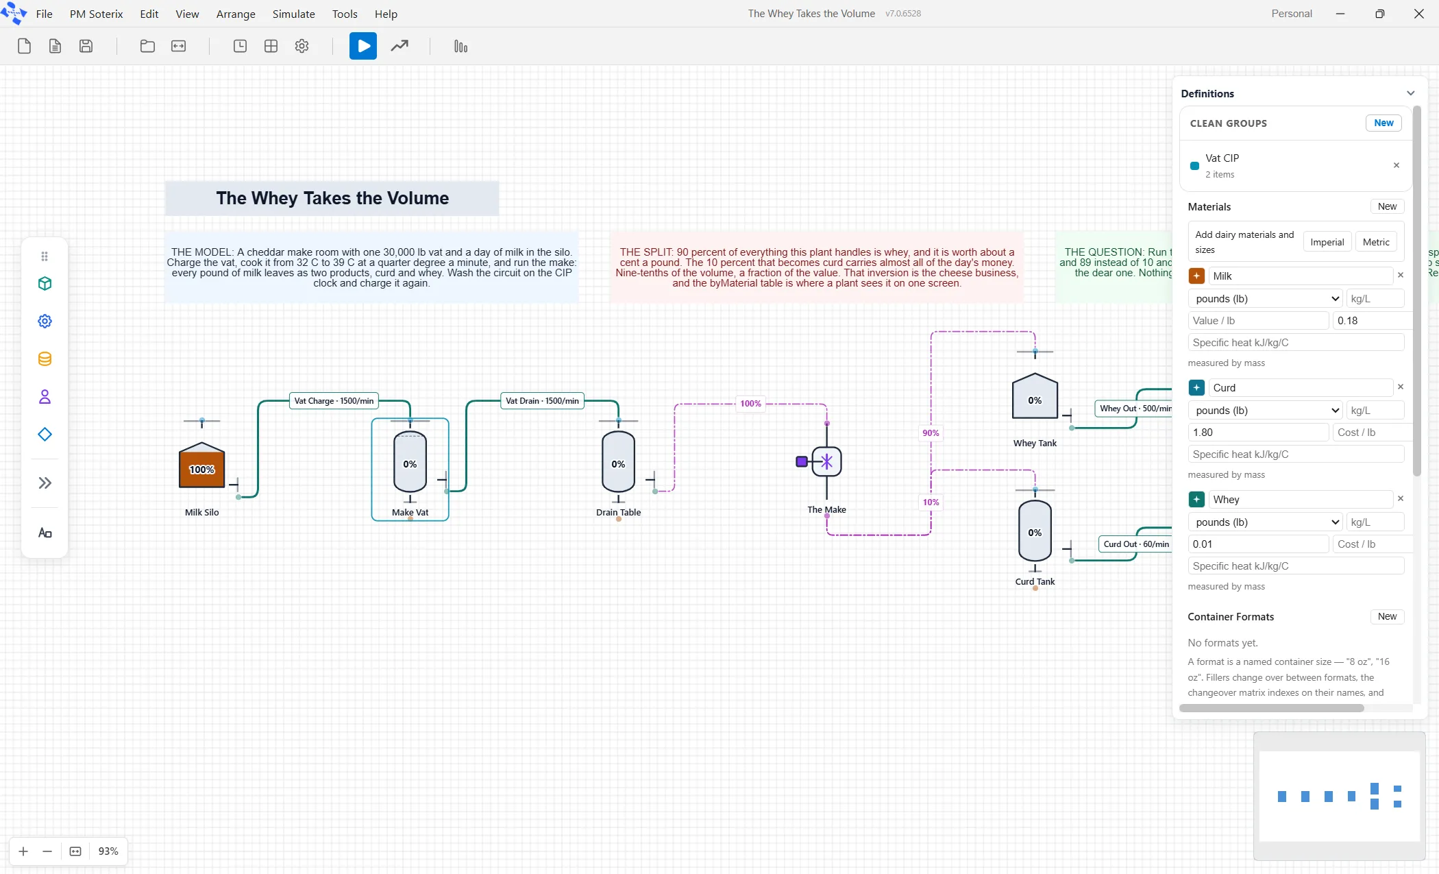The height and width of the screenshot is (874, 1439).
Task: Select the 3D cube equipment icon in sidebar
Action: (45, 283)
